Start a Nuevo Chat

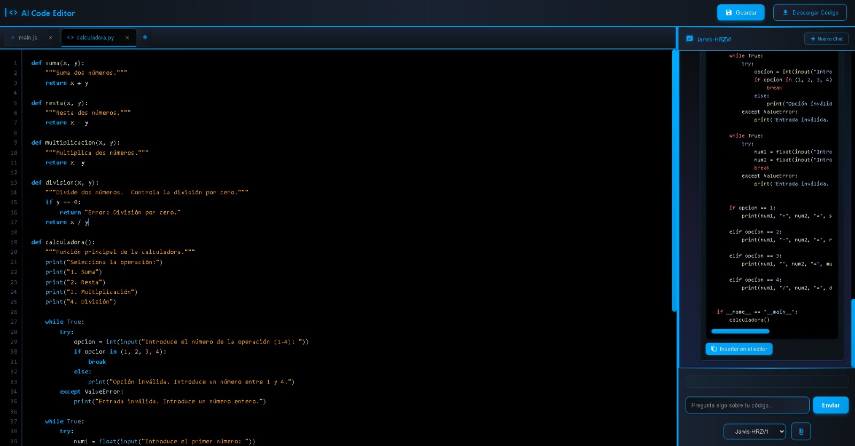tap(826, 39)
